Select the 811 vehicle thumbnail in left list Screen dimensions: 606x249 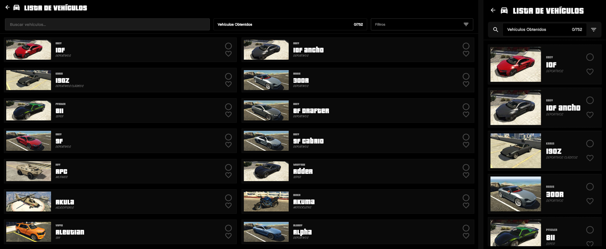pos(29,111)
